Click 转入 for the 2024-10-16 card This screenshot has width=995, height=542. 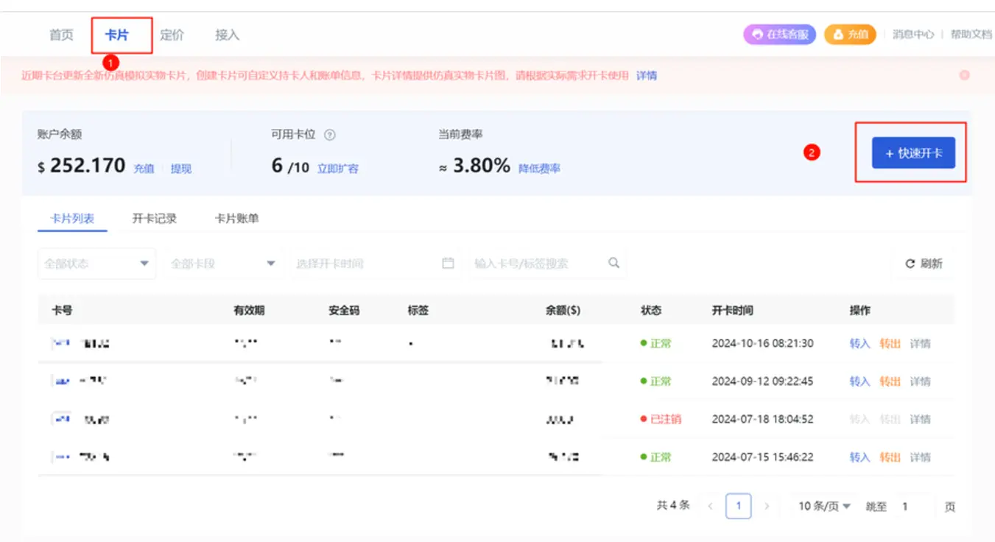click(x=859, y=344)
